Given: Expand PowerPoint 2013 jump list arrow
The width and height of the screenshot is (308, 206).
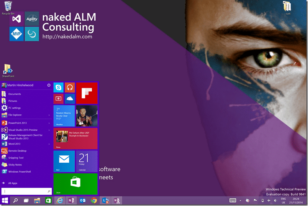Looking at the screenshot, I should (49, 123).
